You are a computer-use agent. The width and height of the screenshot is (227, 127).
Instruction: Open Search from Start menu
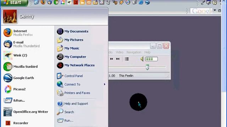click(x=65, y=112)
